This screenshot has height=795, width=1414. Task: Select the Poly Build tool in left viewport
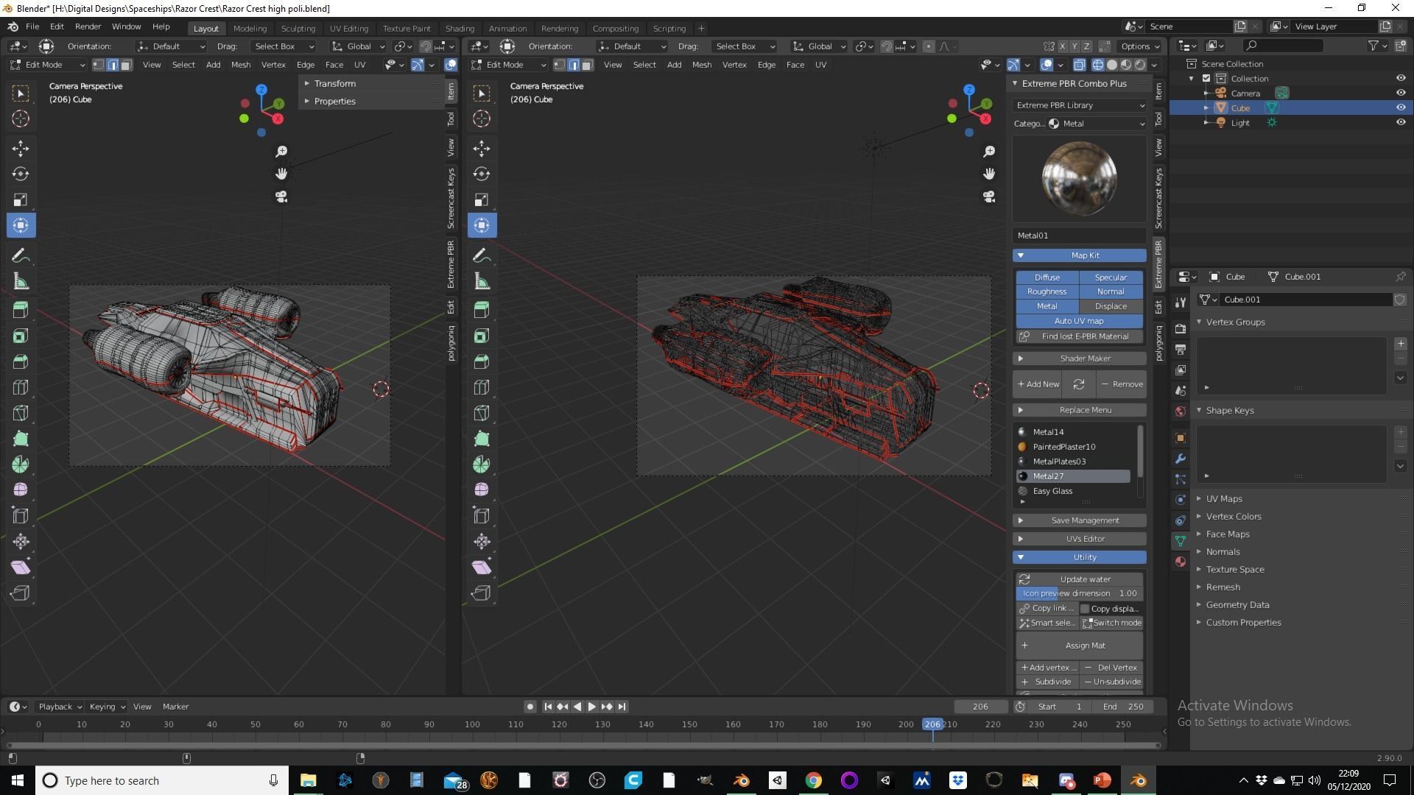tap(21, 439)
